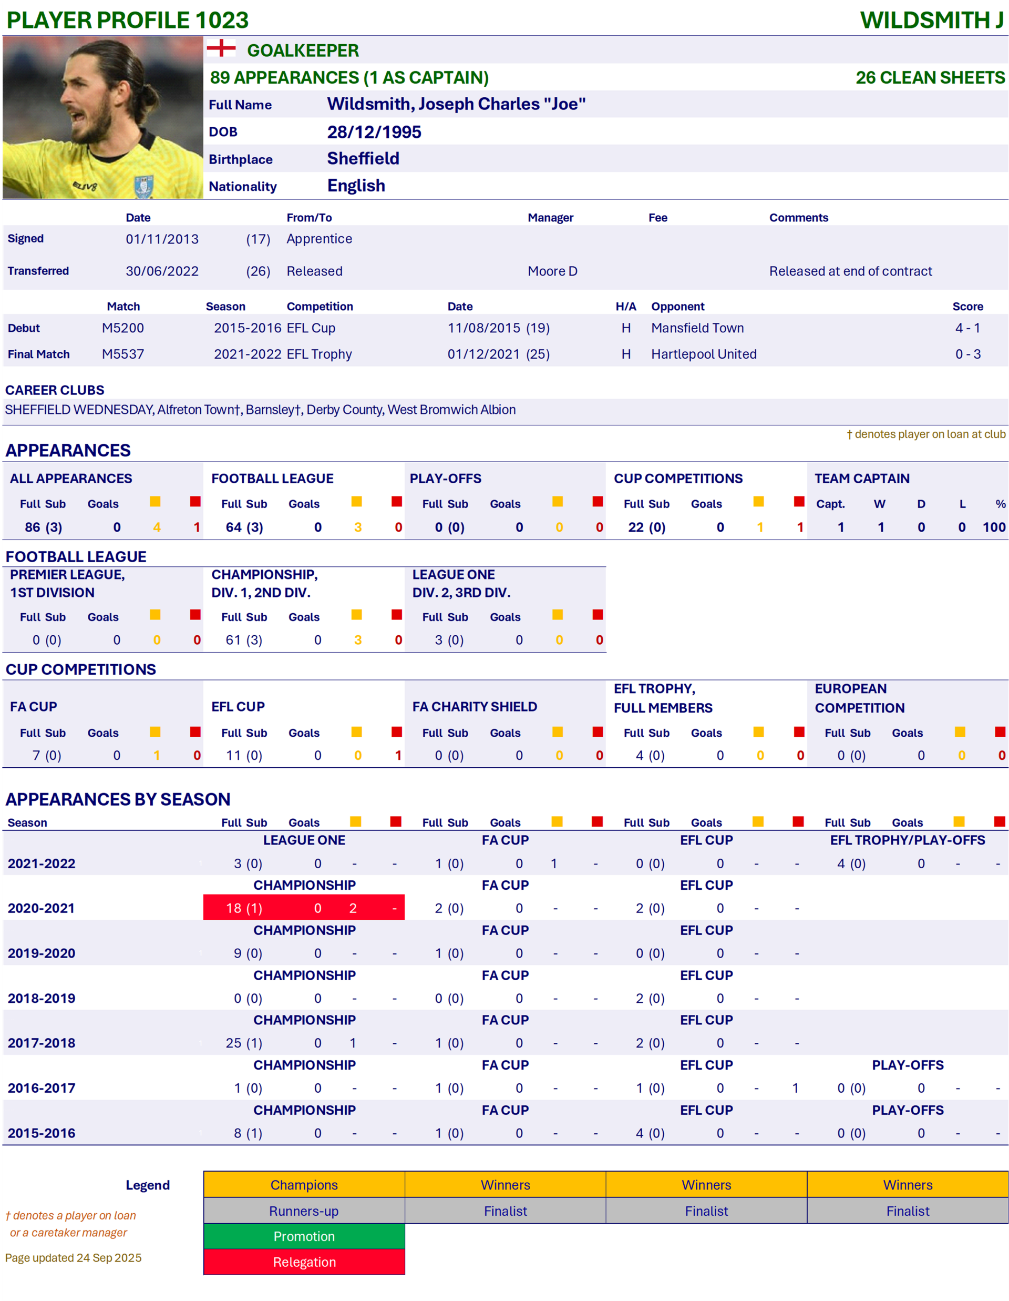Click red card icon under Cup Competitions summary
The height and width of the screenshot is (1301, 1009).
click(799, 502)
